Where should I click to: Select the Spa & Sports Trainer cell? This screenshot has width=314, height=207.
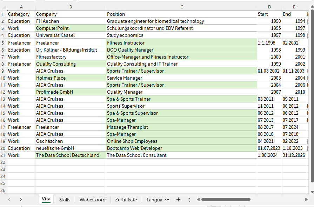(x=182, y=99)
